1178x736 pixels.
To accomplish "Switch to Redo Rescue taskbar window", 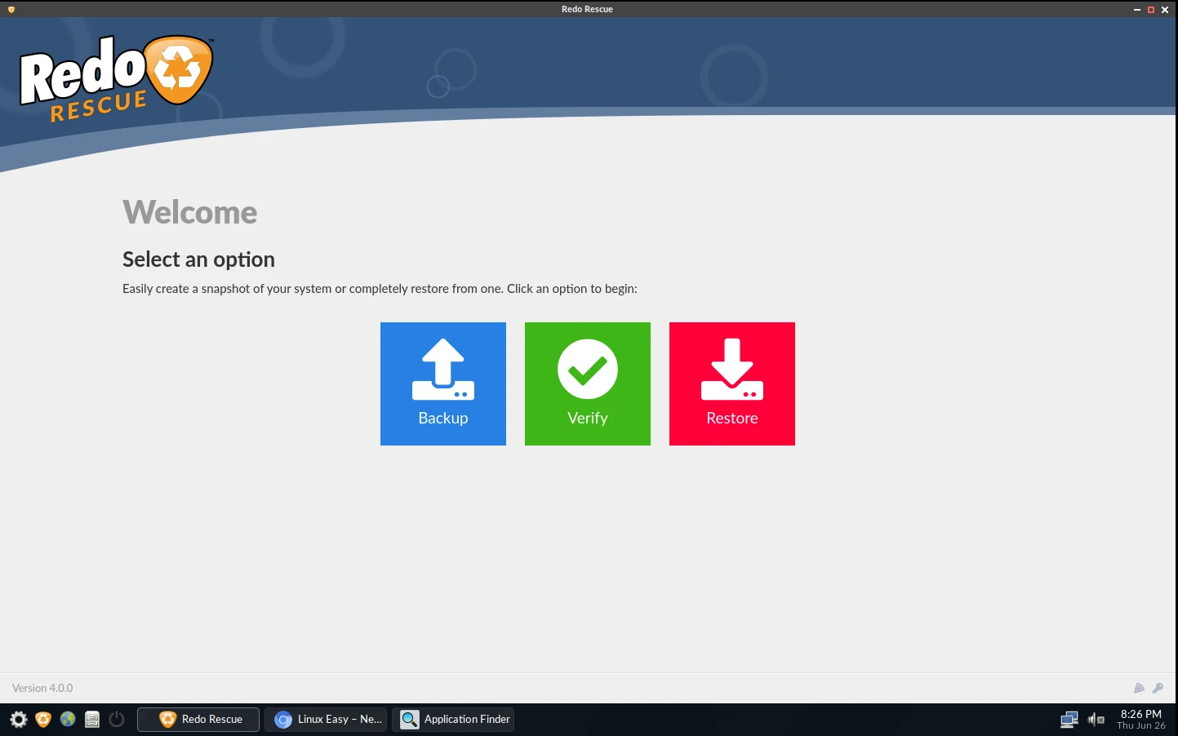I will click(198, 719).
